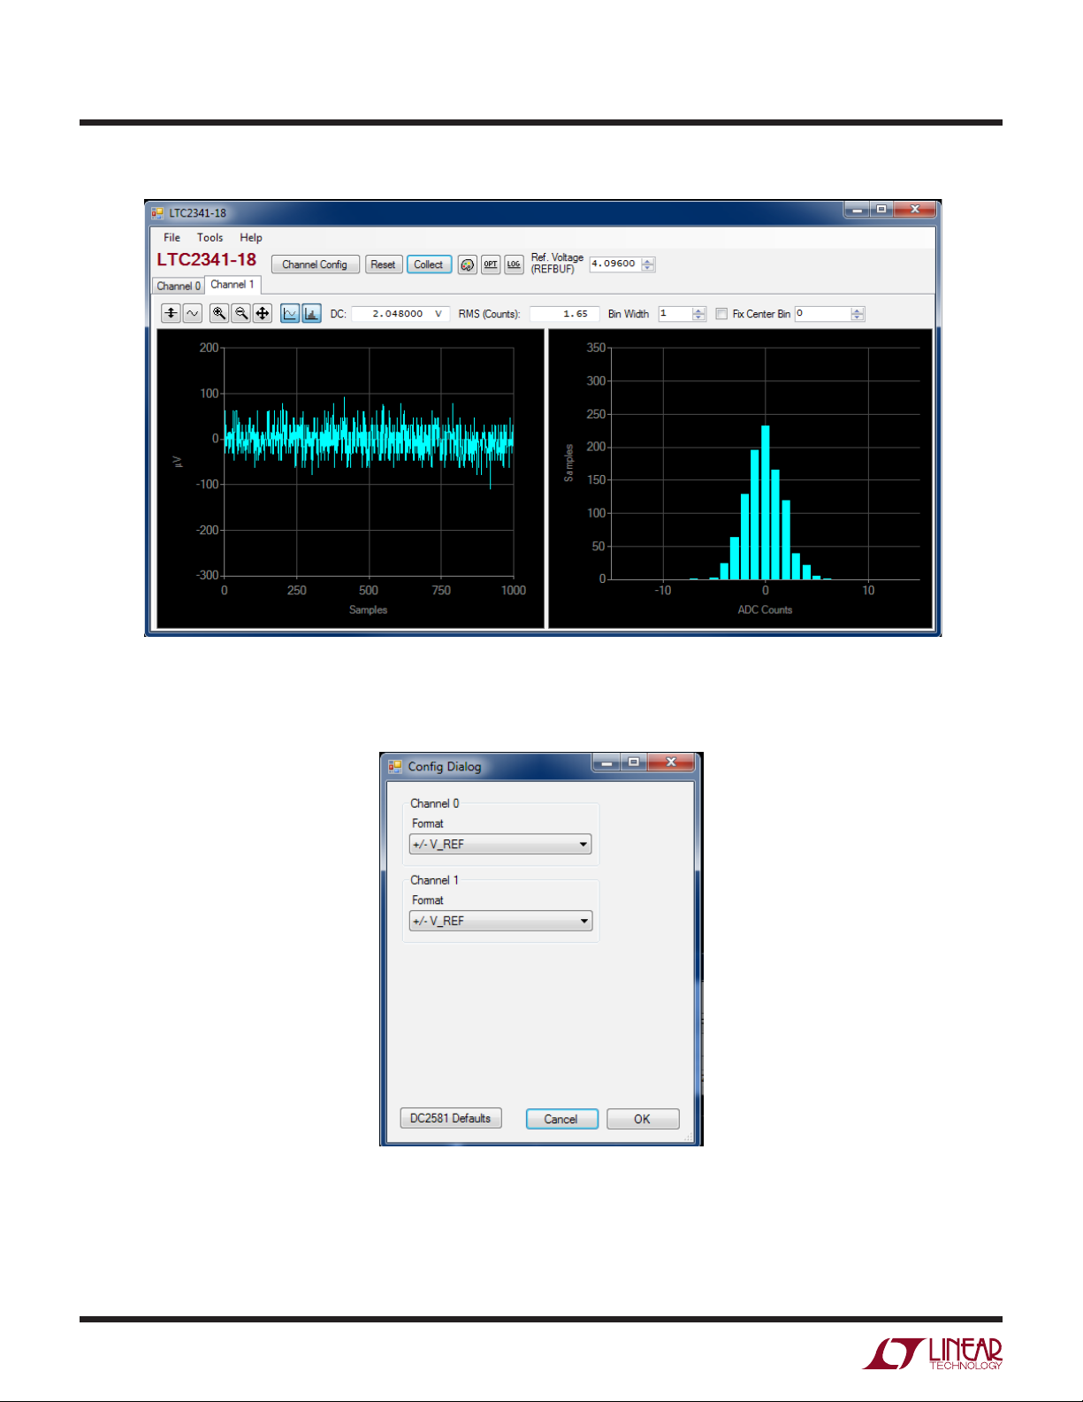Open the File menu
Image resolution: width=1083 pixels, height=1402 pixels.
pos(172,238)
